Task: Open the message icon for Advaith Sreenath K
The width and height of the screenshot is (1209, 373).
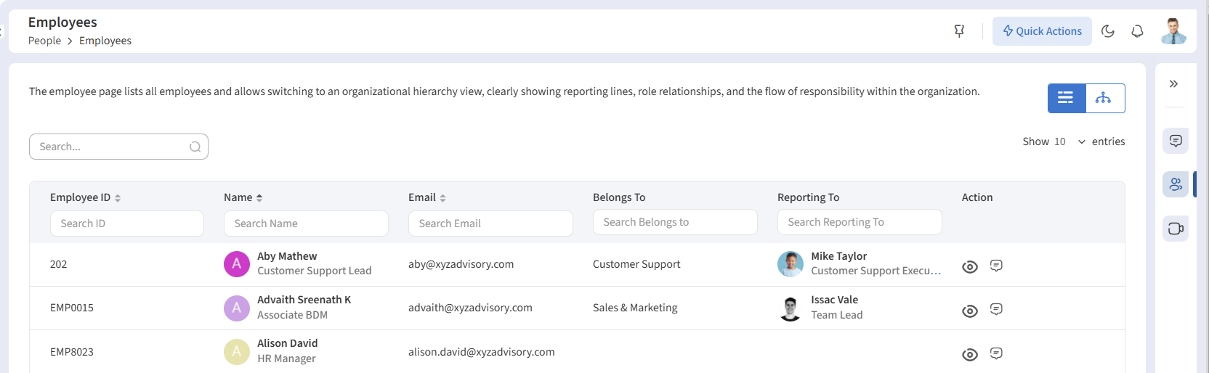Action: coord(996,309)
